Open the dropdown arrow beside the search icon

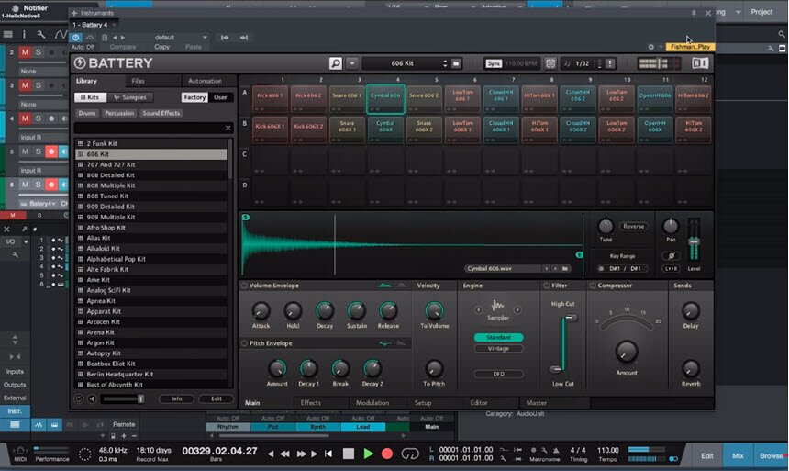click(x=352, y=63)
